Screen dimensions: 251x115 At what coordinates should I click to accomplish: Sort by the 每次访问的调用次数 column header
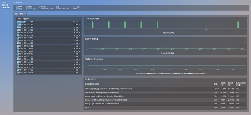240,84
